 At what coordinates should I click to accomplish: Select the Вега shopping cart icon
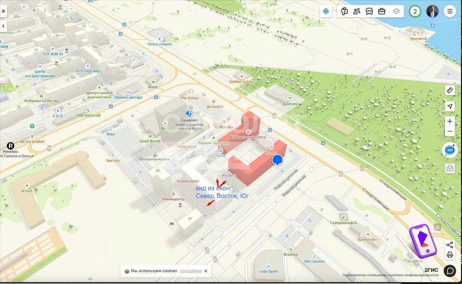165,123
